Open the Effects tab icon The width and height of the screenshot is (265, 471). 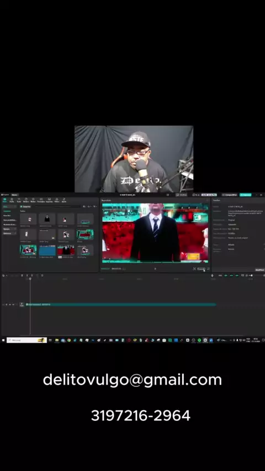[33, 200]
